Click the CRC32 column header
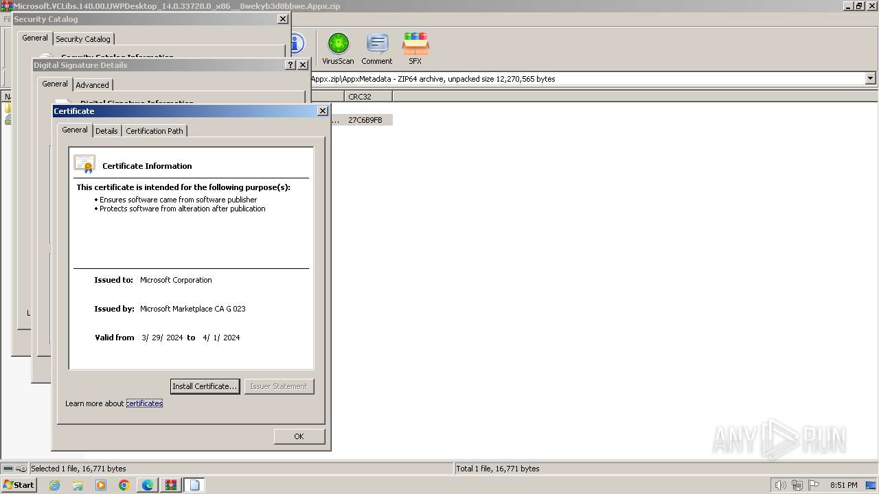Screen dimensions: 879x494 [x=367, y=97]
